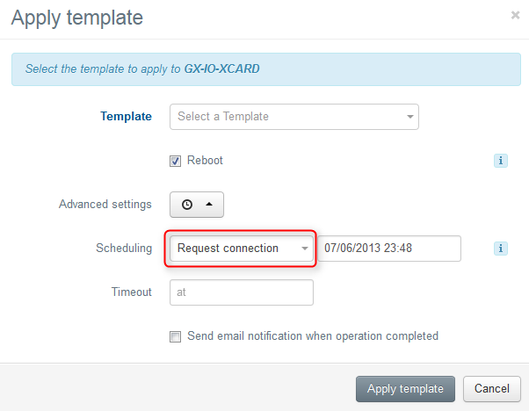
Task: Collapse Advanced settings using the caret arrow
Action: 209,204
